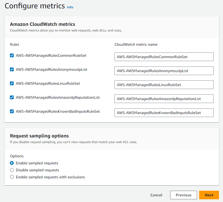This screenshot has height=202, width=223.
Task: Edit the AnonymousIpList metric name field
Action: [164, 71]
